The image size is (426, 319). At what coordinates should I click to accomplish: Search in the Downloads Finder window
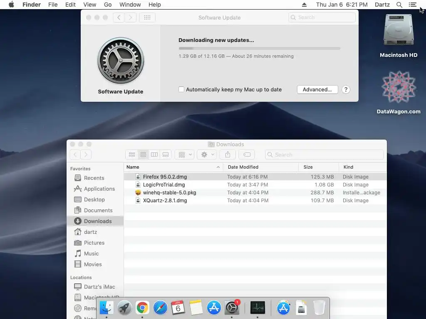324,155
